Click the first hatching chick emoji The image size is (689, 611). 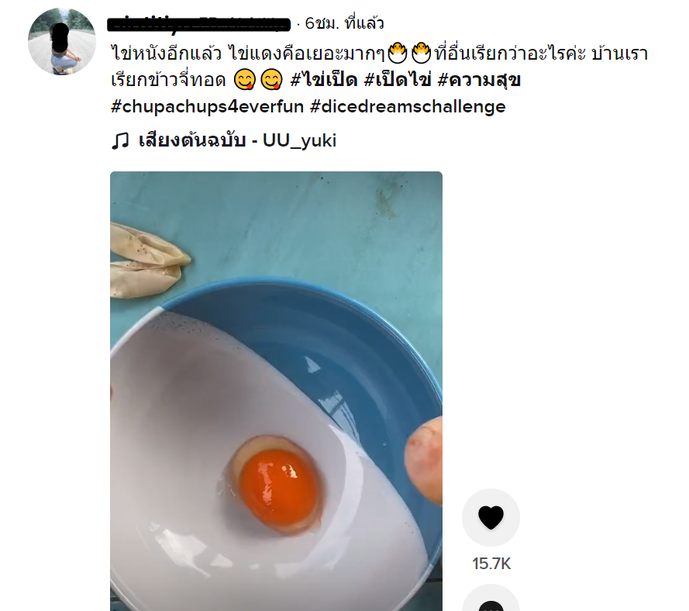pyautogui.click(x=398, y=54)
